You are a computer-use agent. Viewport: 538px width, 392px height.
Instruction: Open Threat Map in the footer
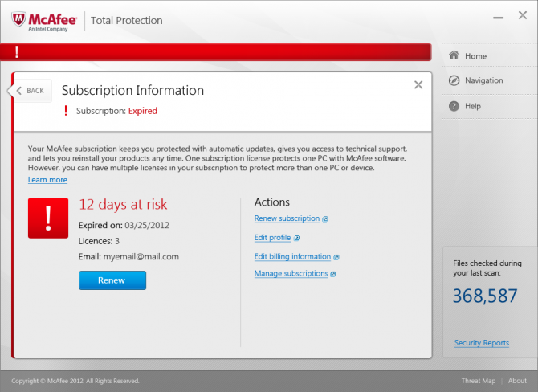click(x=479, y=380)
